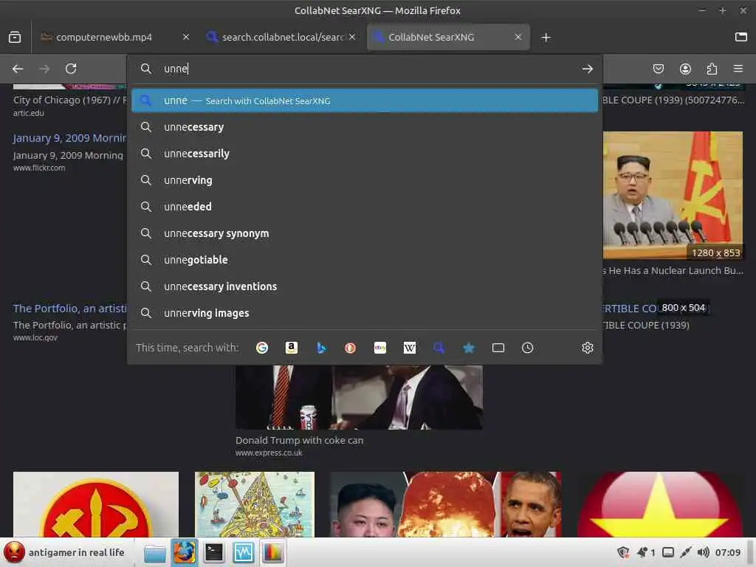Screen dimensions: 756x567
Task: Pick the 'unnecessary' suggestion
Action: (365, 127)
